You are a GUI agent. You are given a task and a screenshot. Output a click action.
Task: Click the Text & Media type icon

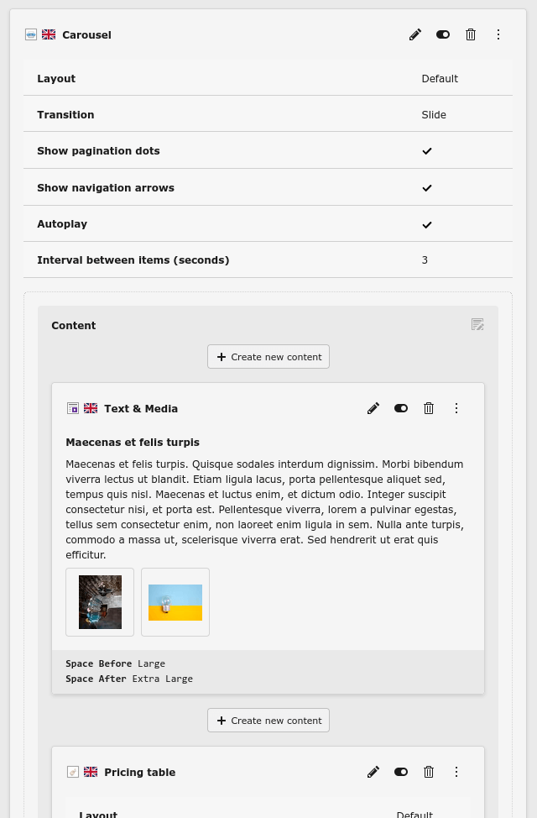73,408
